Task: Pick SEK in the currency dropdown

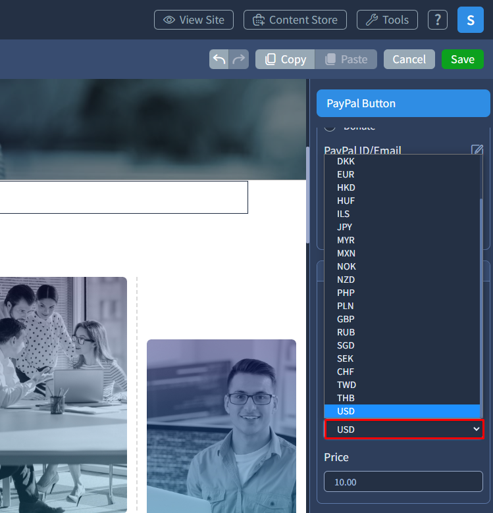Action: [x=402, y=358]
